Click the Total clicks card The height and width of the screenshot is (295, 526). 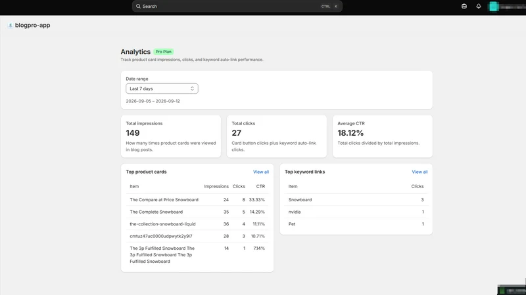276,136
